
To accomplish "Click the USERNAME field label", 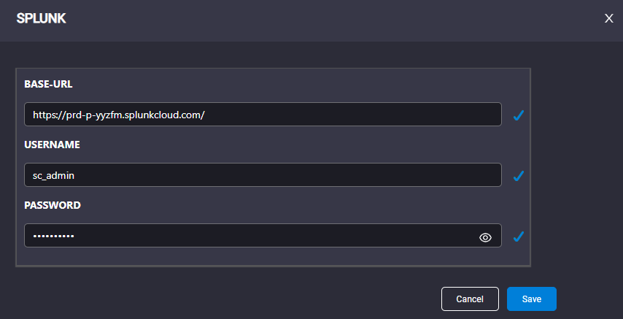I will coord(52,145).
